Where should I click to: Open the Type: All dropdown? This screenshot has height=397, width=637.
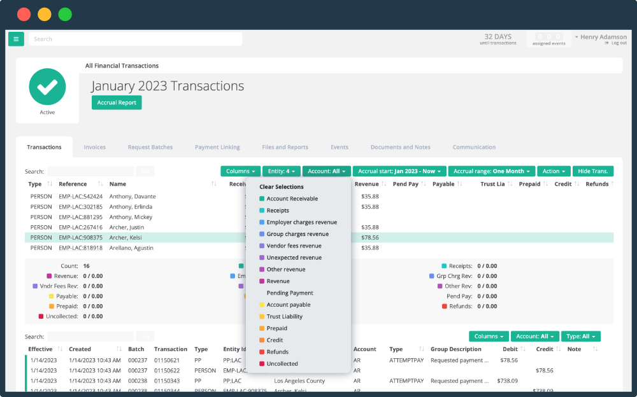click(580, 337)
